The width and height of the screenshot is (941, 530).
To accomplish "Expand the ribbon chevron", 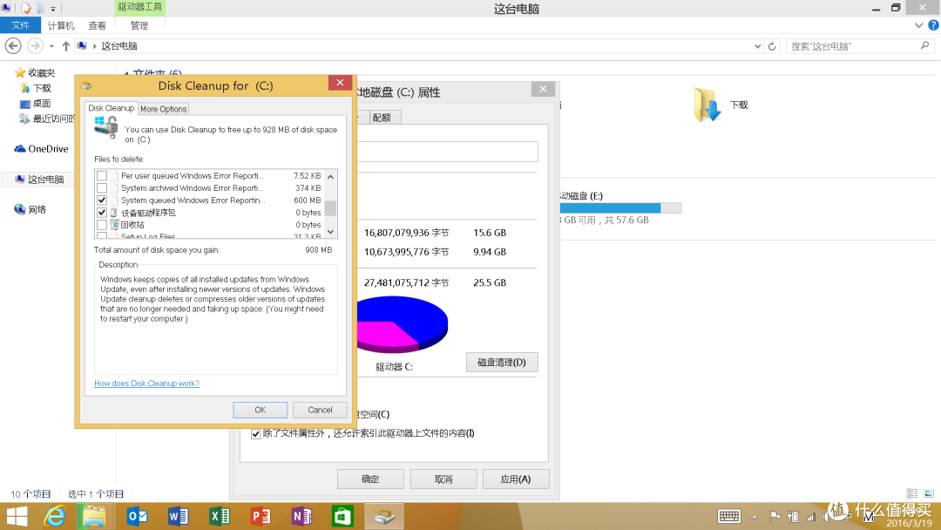I will 918,25.
